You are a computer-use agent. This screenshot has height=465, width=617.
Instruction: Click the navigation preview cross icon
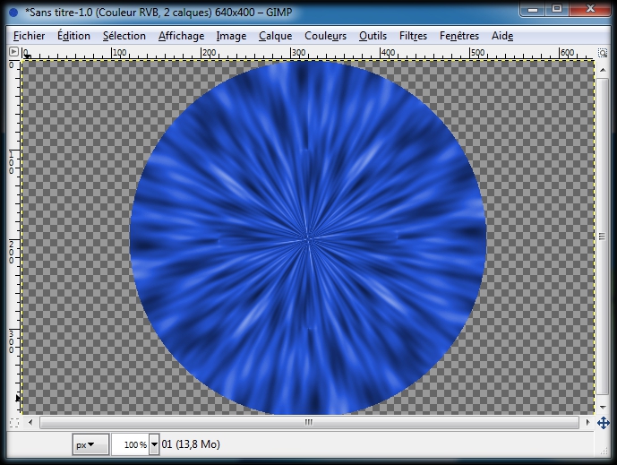coord(604,422)
